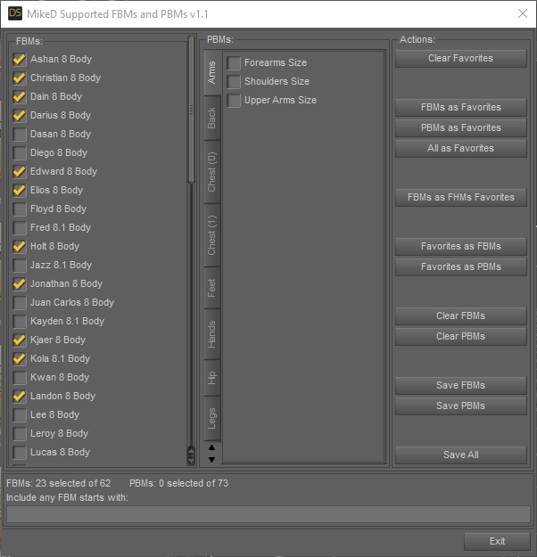The width and height of the screenshot is (537, 557).
Task: Toggle Upper Arms Size checkbox
Action: coord(234,101)
